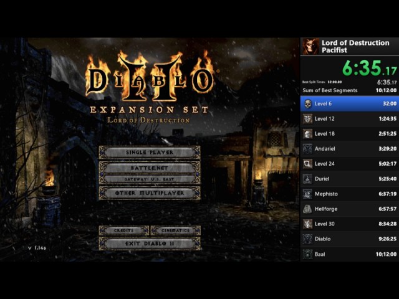Select Other Multiplayer
Screen dimensions: 399x299
tap(150, 193)
